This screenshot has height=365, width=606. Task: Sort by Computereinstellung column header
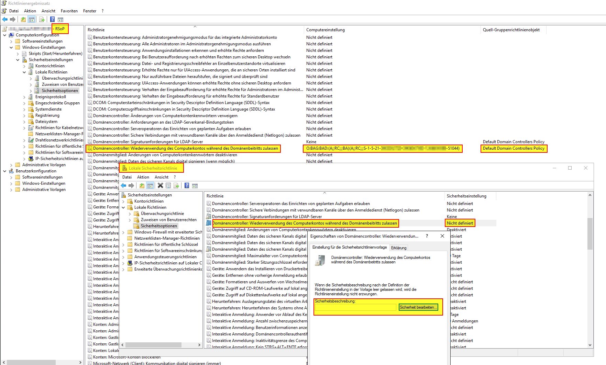point(393,30)
